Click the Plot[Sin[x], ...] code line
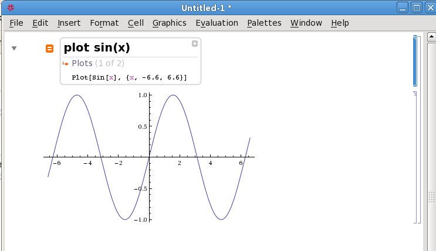This screenshot has height=251, width=436. [x=129, y=77]
